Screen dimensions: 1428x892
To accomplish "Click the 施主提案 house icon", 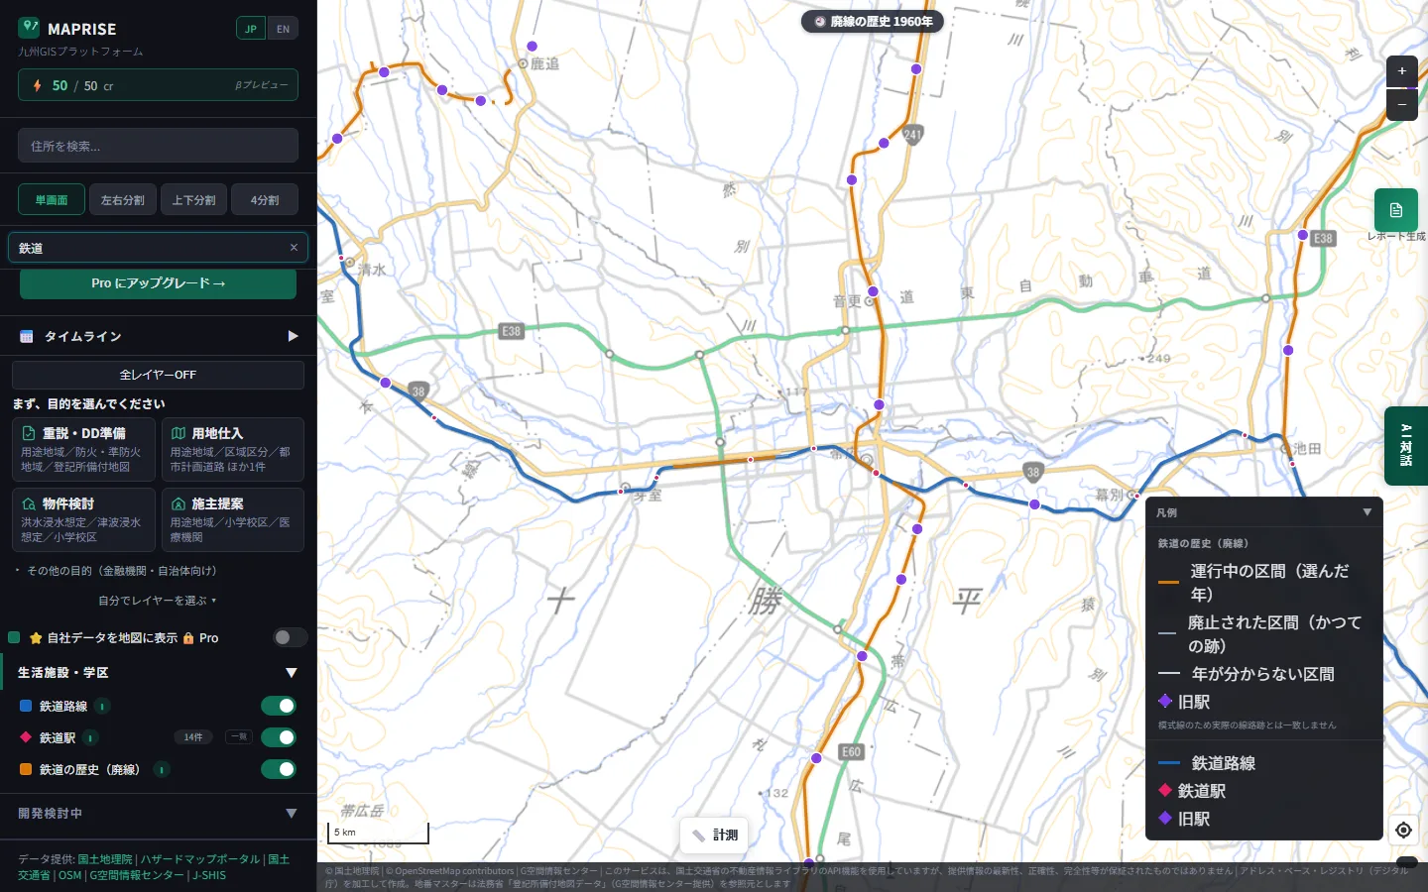I will 178,503.
